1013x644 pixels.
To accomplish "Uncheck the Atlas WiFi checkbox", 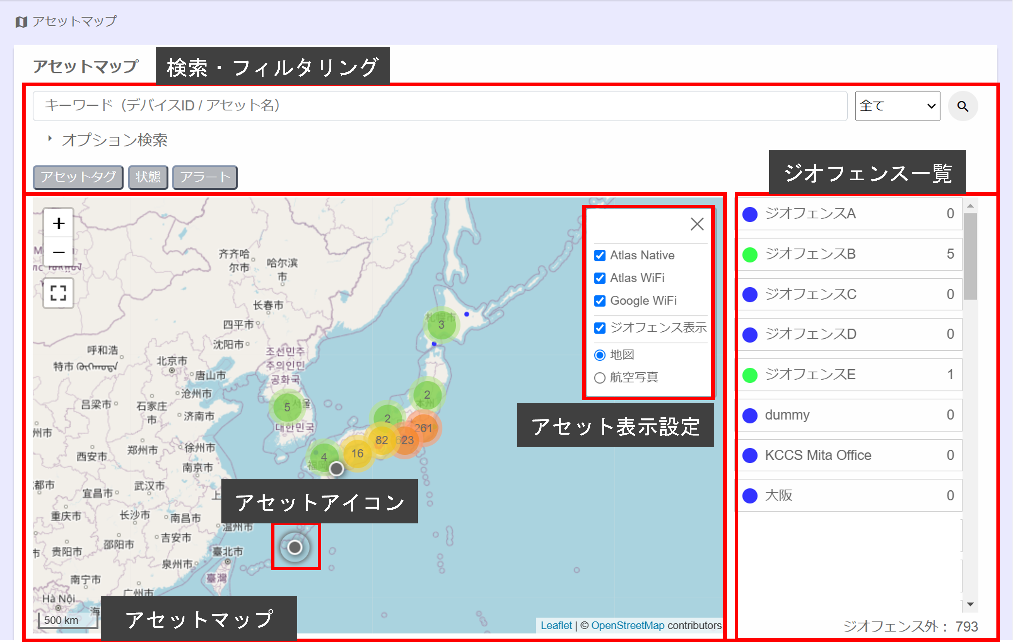I will (599, 278).
